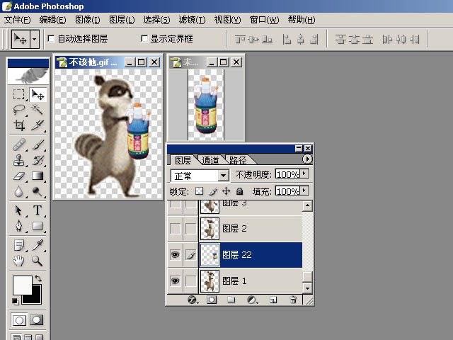This screenshot has height=340, width=453.
Task: Select the History Brush tool
Action: point(38,160)
